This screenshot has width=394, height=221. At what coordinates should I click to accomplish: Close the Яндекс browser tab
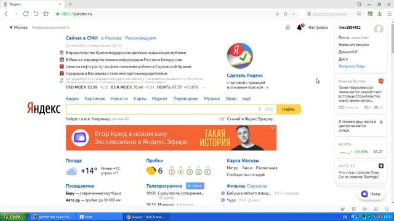pos(60,4)
